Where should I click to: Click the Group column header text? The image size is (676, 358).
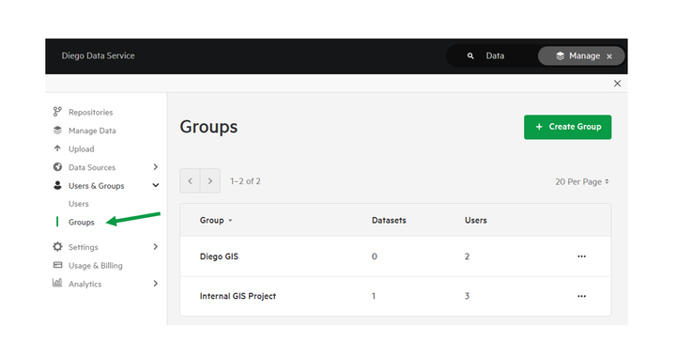[x=211, y=221]
